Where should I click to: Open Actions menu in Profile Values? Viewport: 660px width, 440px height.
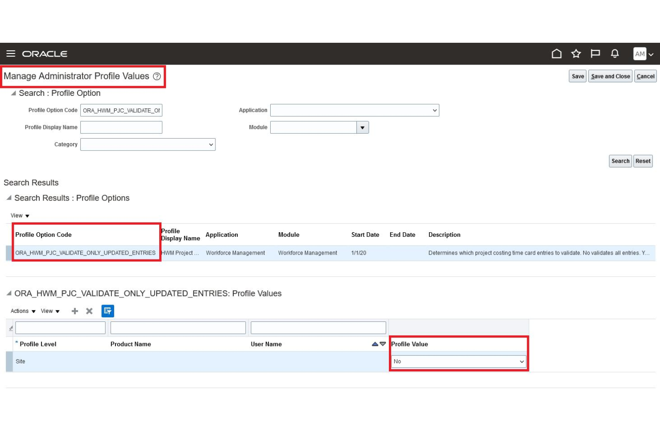(23, 311)
